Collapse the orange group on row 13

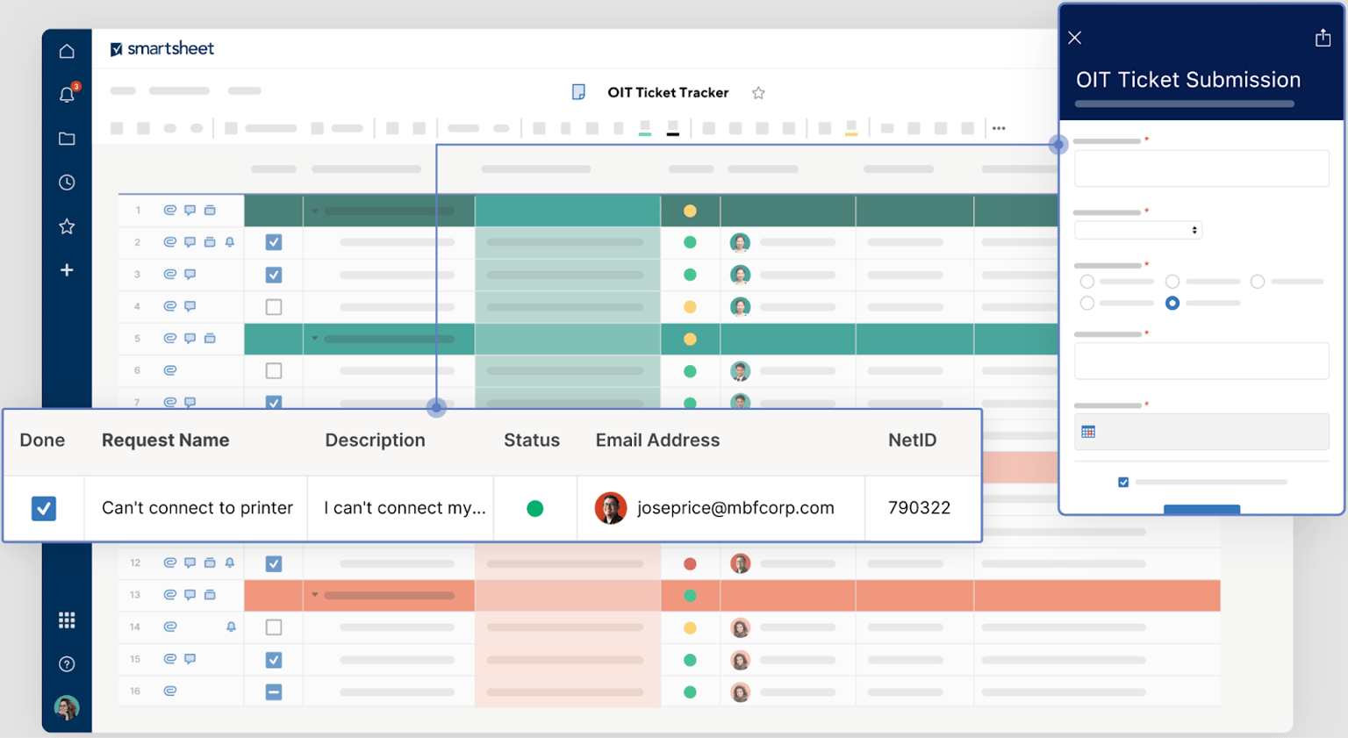tap(316, 594)
